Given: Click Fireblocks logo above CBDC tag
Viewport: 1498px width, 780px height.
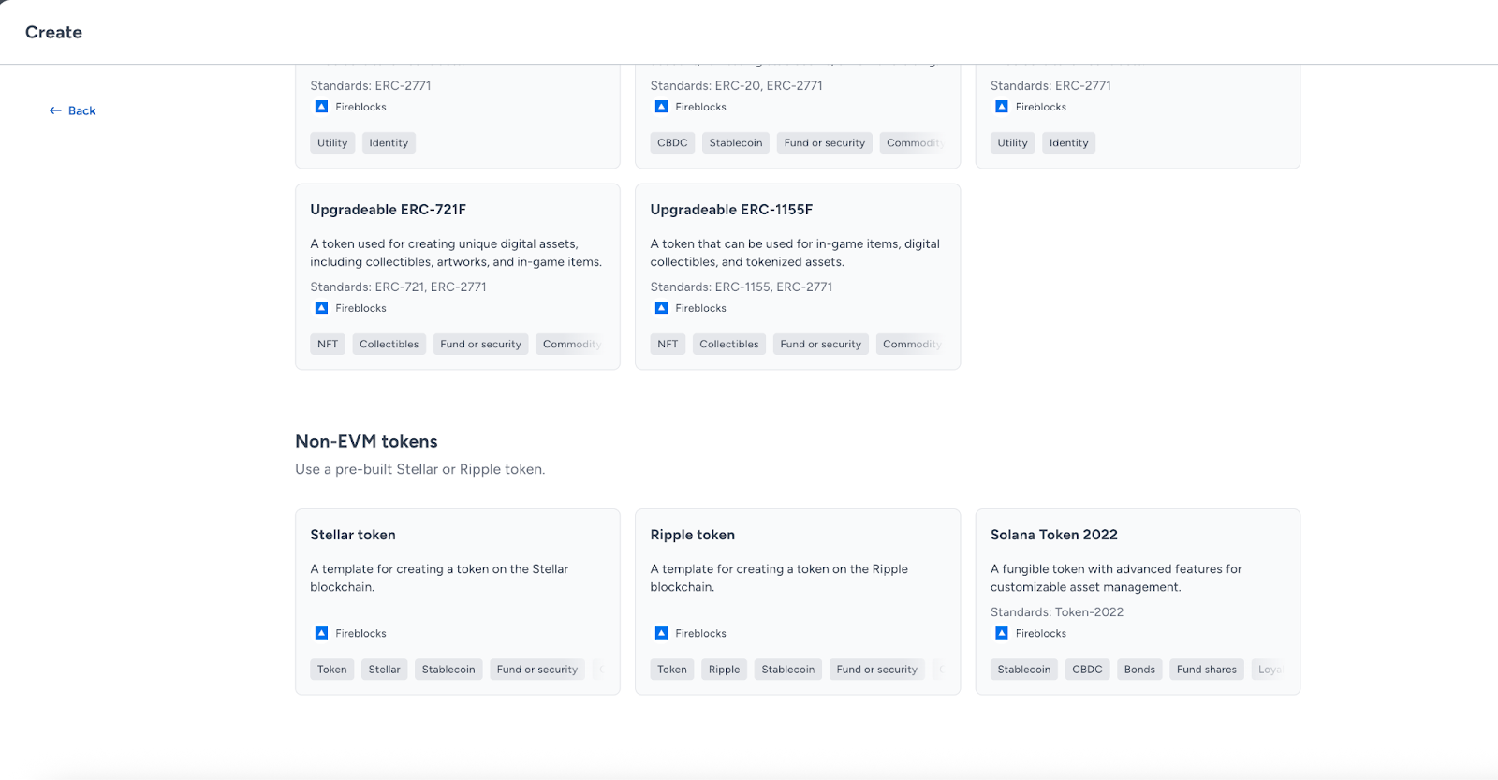Looking at the screenshot, I should 661,107.
